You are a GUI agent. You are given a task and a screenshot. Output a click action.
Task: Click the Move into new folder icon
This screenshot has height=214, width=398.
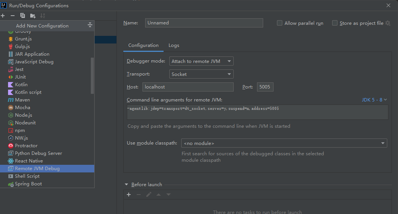point(33,16)
